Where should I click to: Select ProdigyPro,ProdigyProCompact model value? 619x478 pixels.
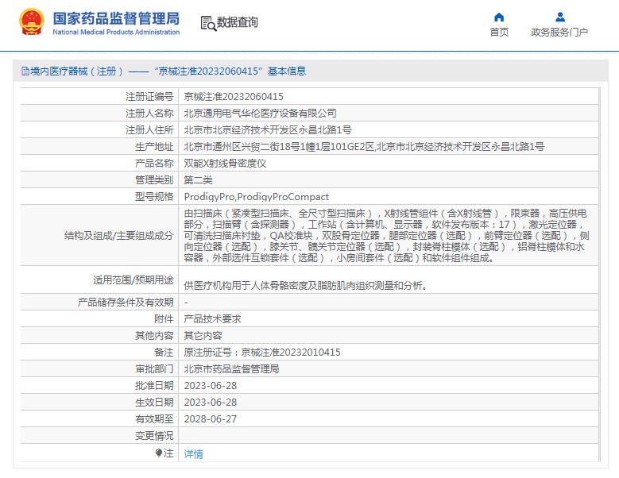pyautogui.click(x=256, y=197)
